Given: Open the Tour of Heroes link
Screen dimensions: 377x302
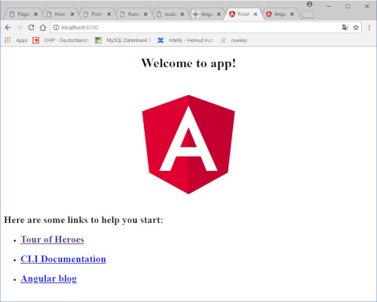Looking at the screenshot, I should tap(52, 239).
